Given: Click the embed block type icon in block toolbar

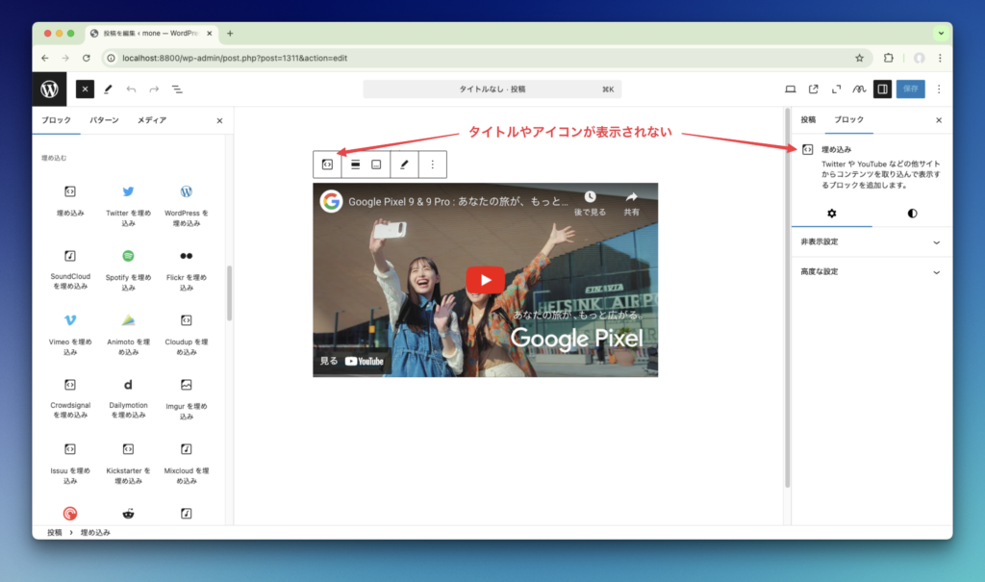Looking at the screenshot, I should click(x=327, y=164).
